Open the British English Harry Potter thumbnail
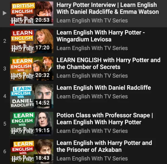This screenshot has height=164, width=167. [x=32, y=13]
